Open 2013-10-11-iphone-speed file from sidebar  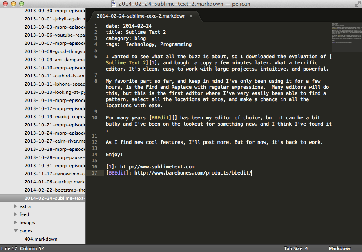pos(55,84)
